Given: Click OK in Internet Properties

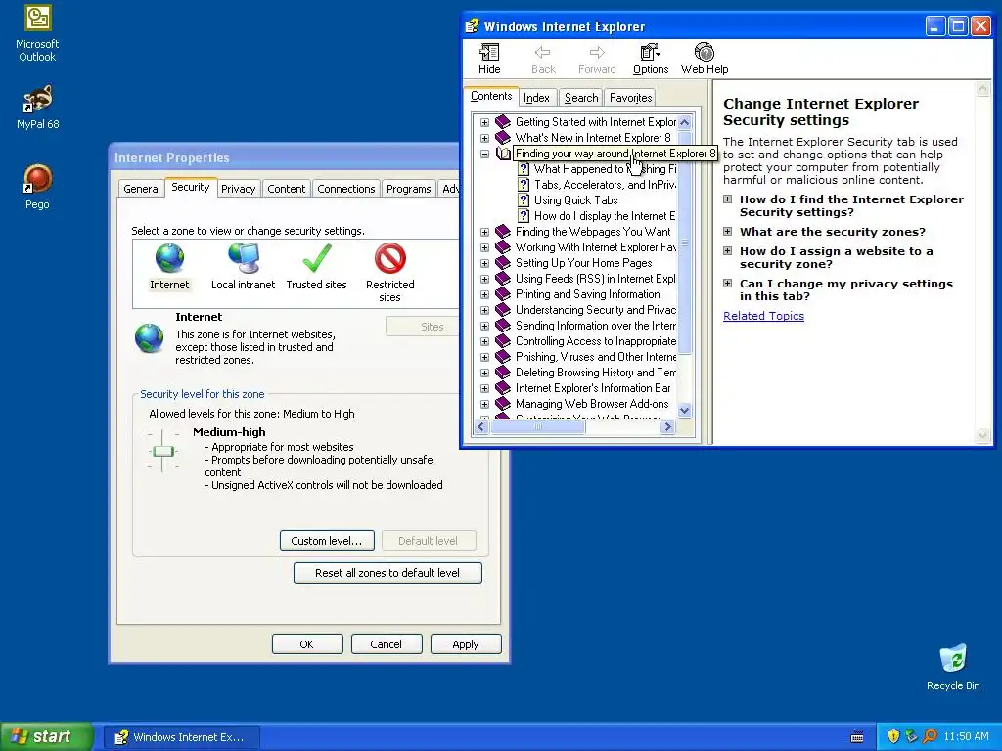Looking at the screenshot, I should click(x=306, y=644).
